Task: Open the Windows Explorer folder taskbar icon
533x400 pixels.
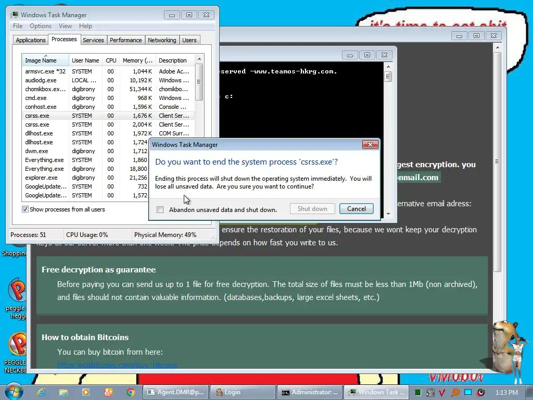Action: click(63, 392)
